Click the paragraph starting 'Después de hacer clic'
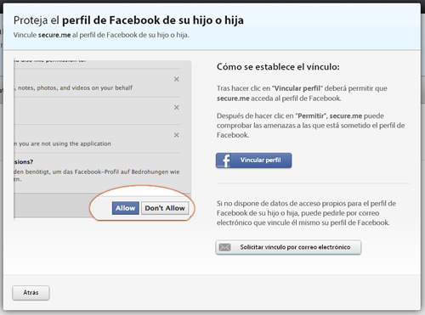425x315 pixels. 310,125
